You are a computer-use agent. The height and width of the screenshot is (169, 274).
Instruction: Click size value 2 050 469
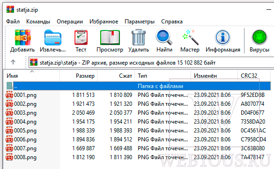tap(83, 113)
